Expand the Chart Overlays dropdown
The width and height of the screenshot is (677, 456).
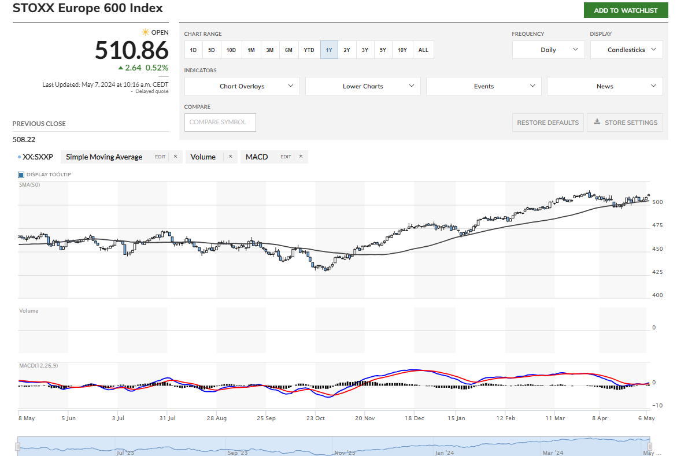click(x=242, y=86)
